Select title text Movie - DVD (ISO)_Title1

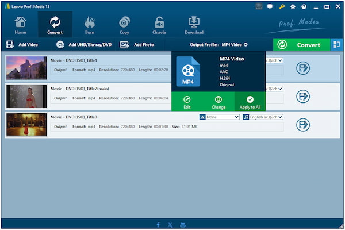[x=74, y=60]
